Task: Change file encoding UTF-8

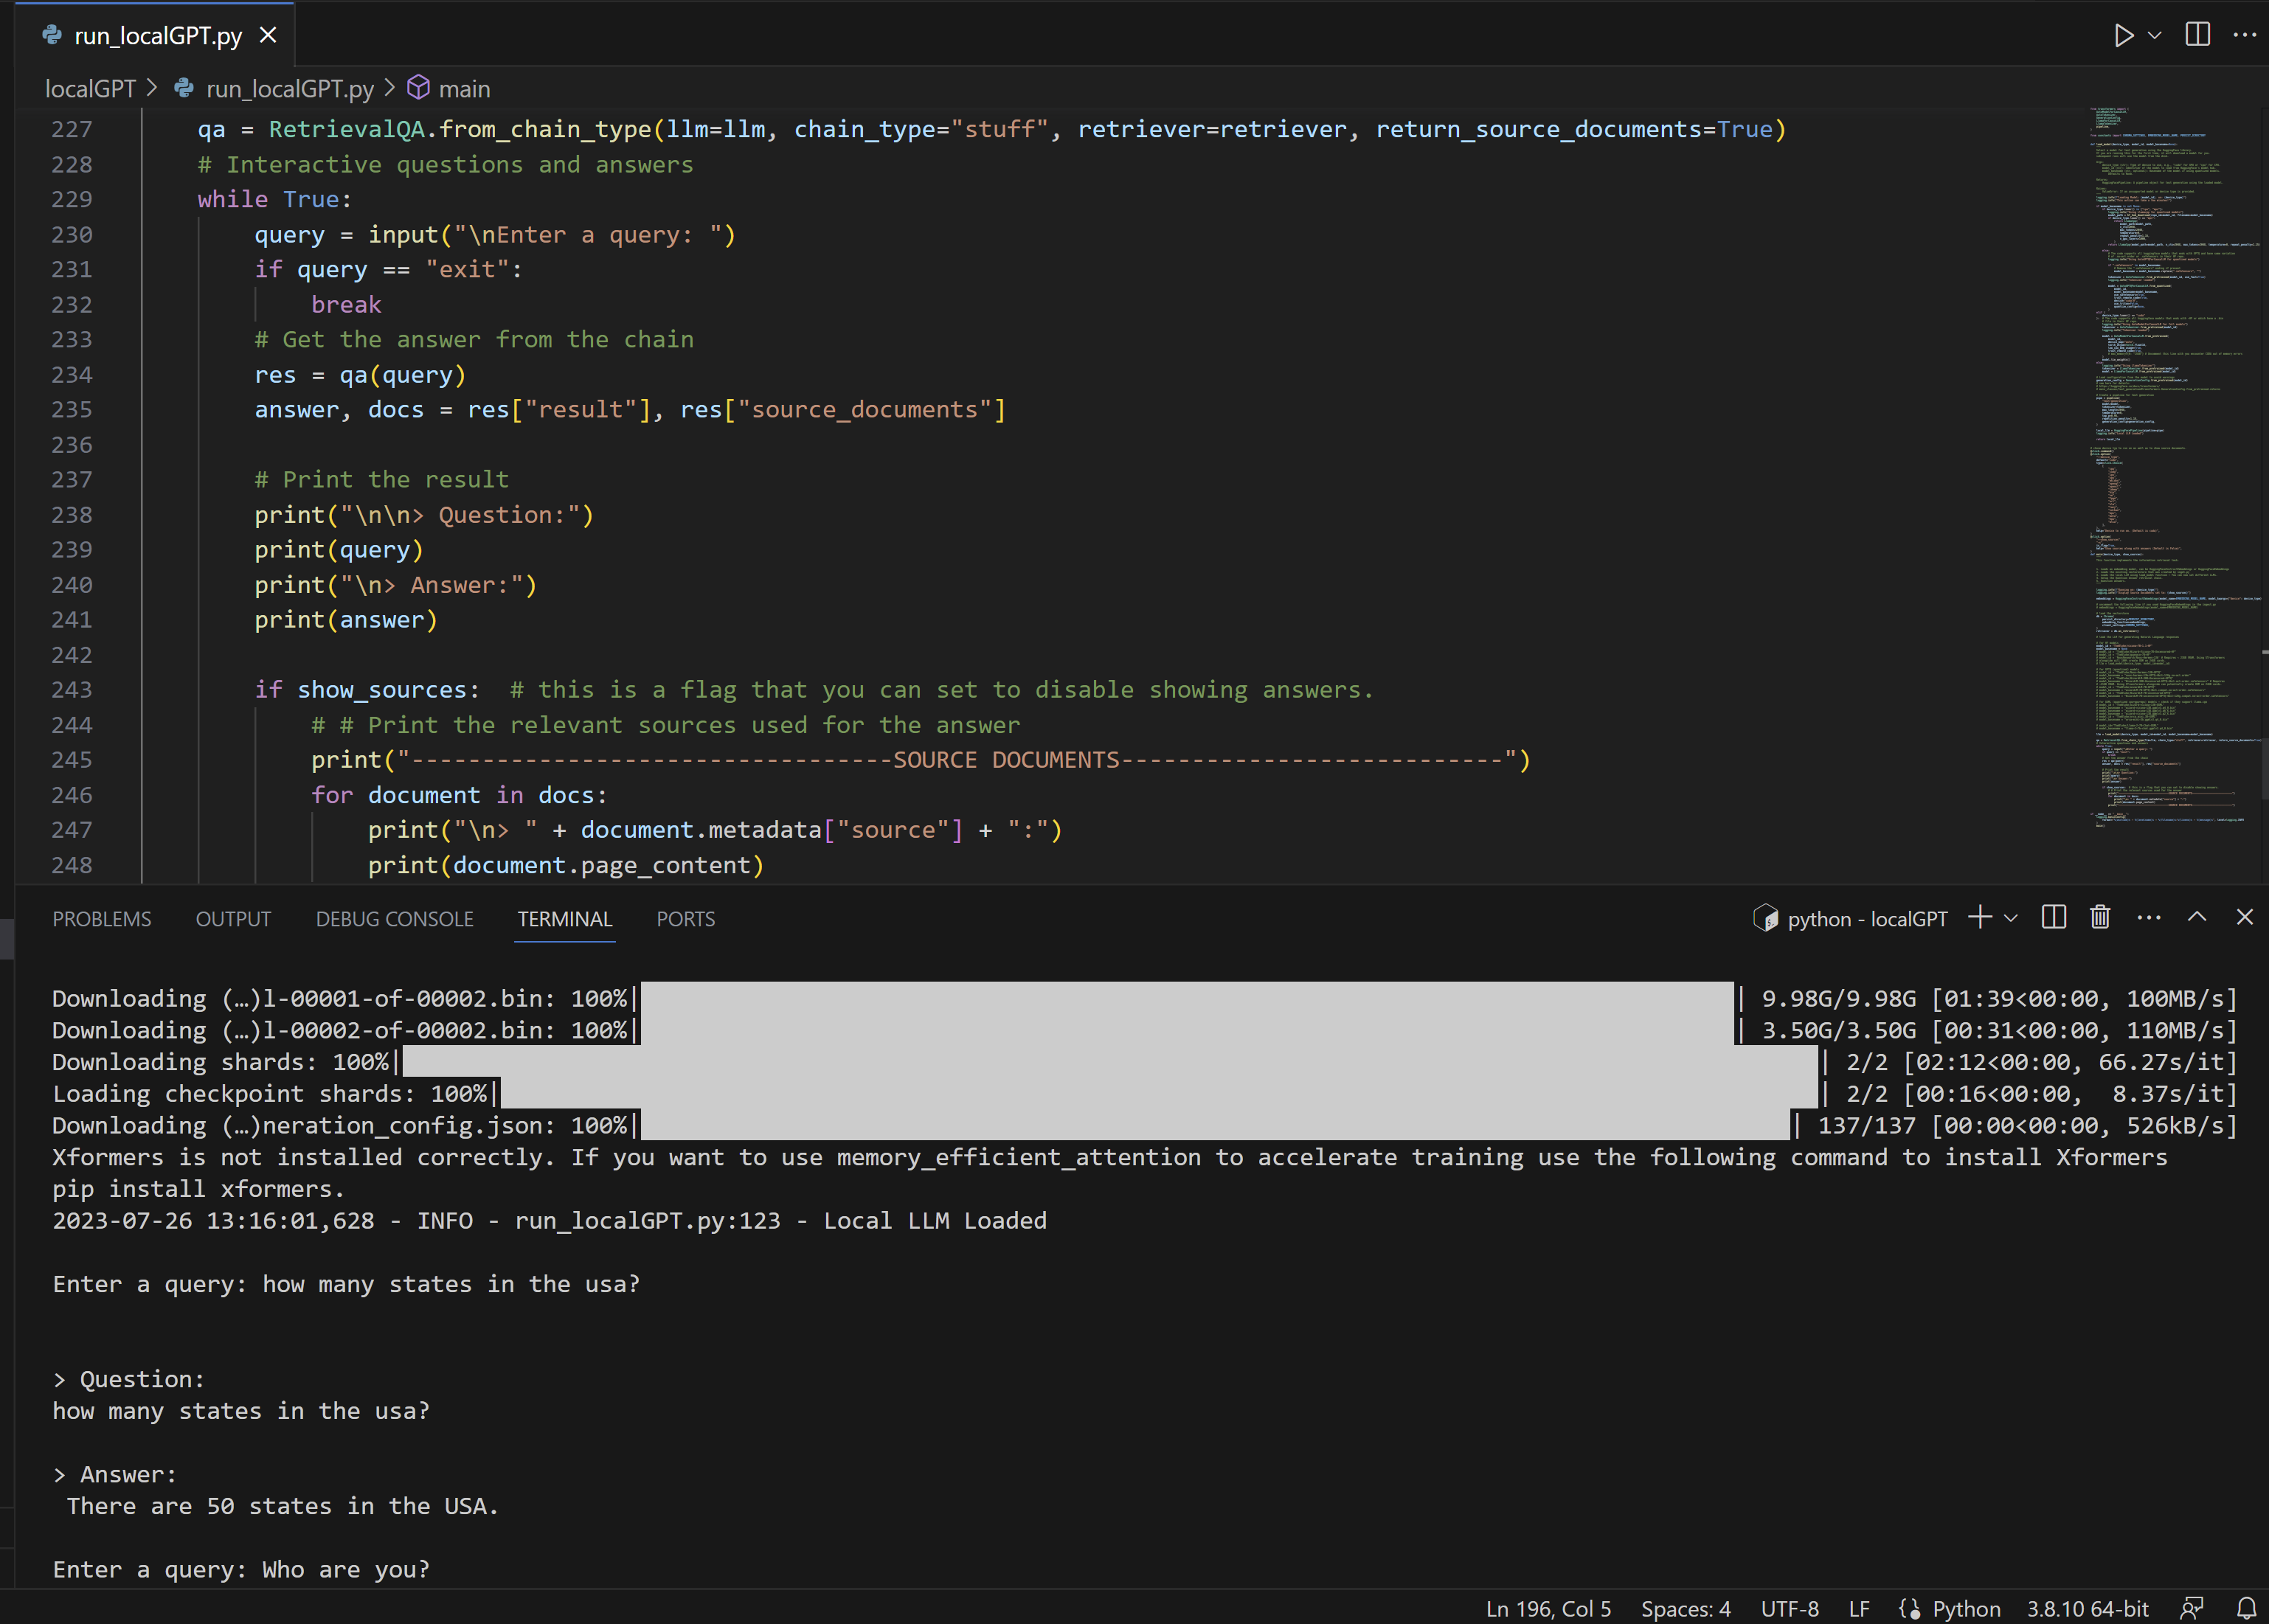Action: click(1789, 1608)
